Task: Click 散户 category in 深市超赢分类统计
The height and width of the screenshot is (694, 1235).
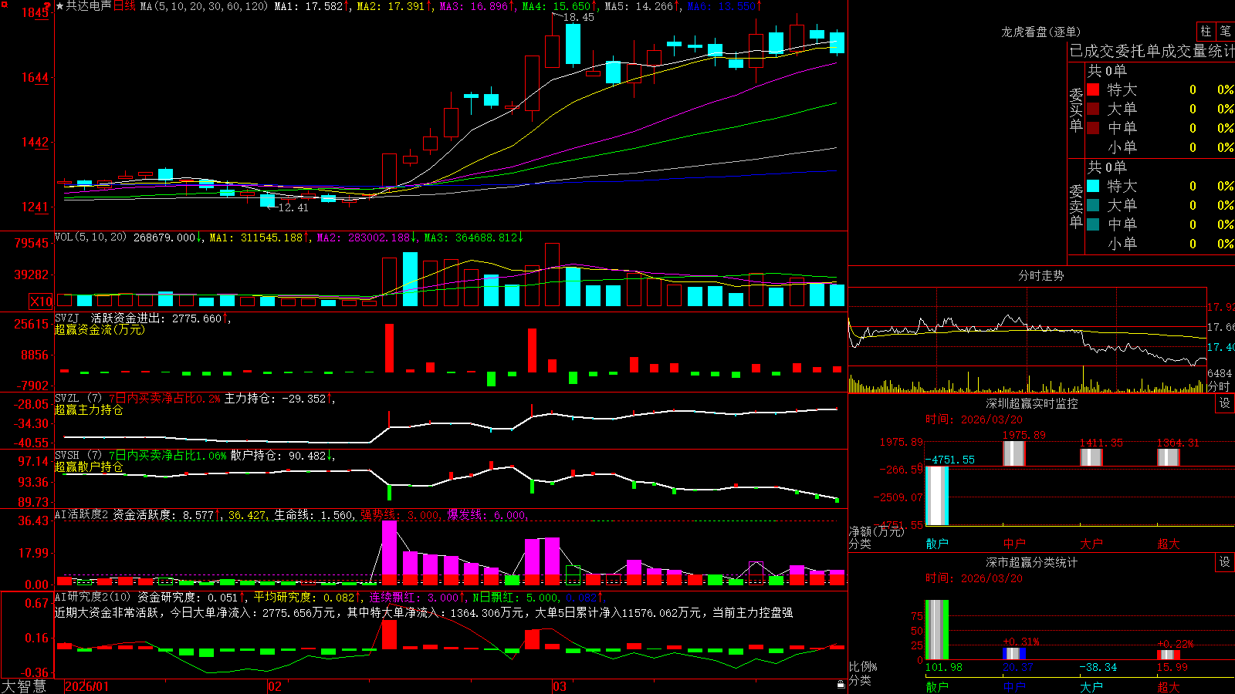Action: (x=937, y=686)
